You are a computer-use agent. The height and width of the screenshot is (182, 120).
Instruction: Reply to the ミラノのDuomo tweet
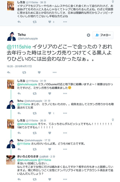point(19,93)
